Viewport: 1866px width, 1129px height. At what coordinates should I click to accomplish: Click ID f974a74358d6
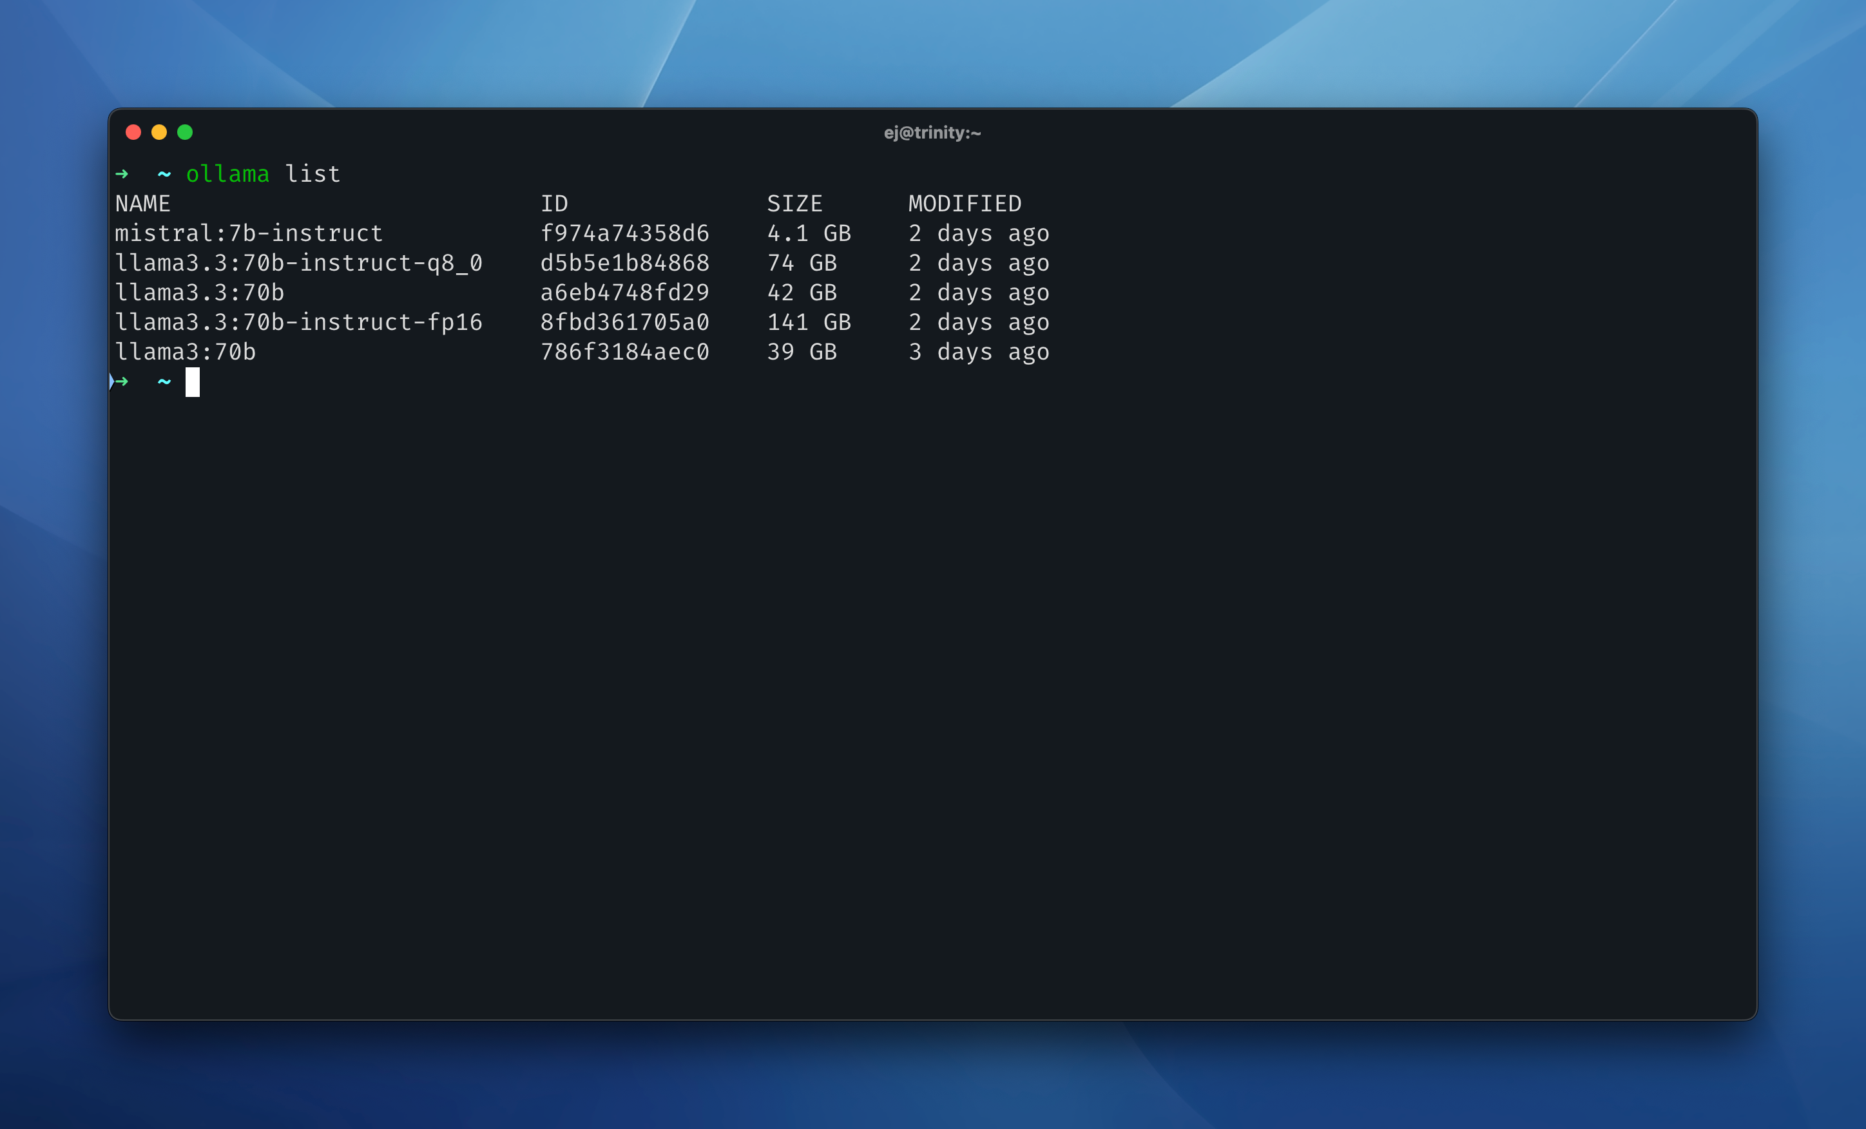[x=625, y=233]
